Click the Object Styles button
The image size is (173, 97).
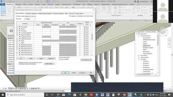[x=49, y=64]
